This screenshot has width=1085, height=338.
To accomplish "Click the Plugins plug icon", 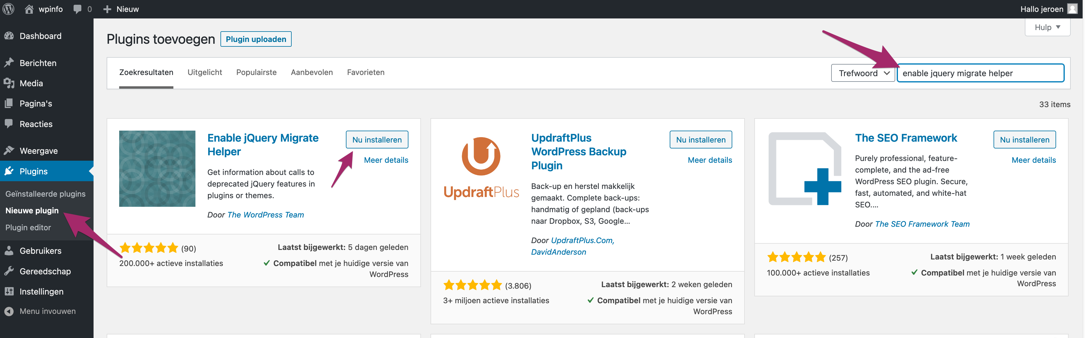I will 9,171.
